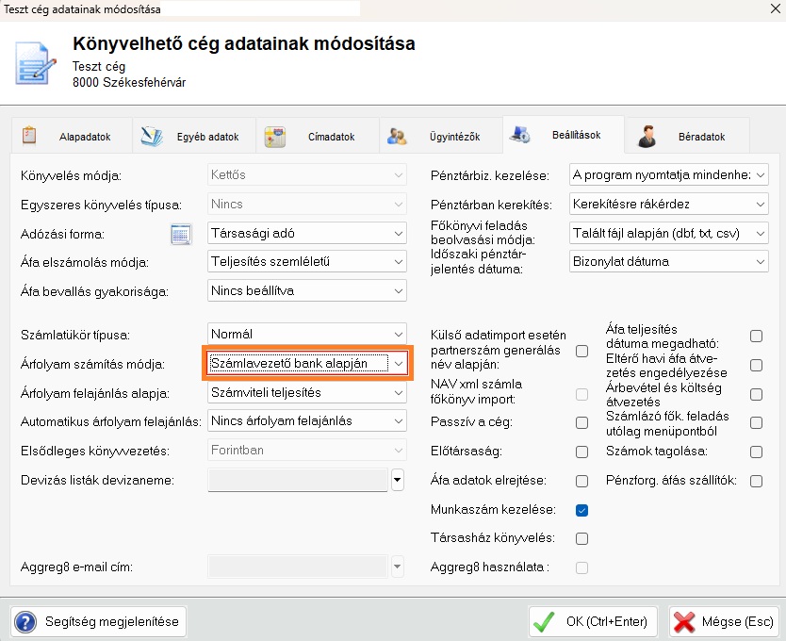Check the Számok tagolása option

tap(756, 452)
